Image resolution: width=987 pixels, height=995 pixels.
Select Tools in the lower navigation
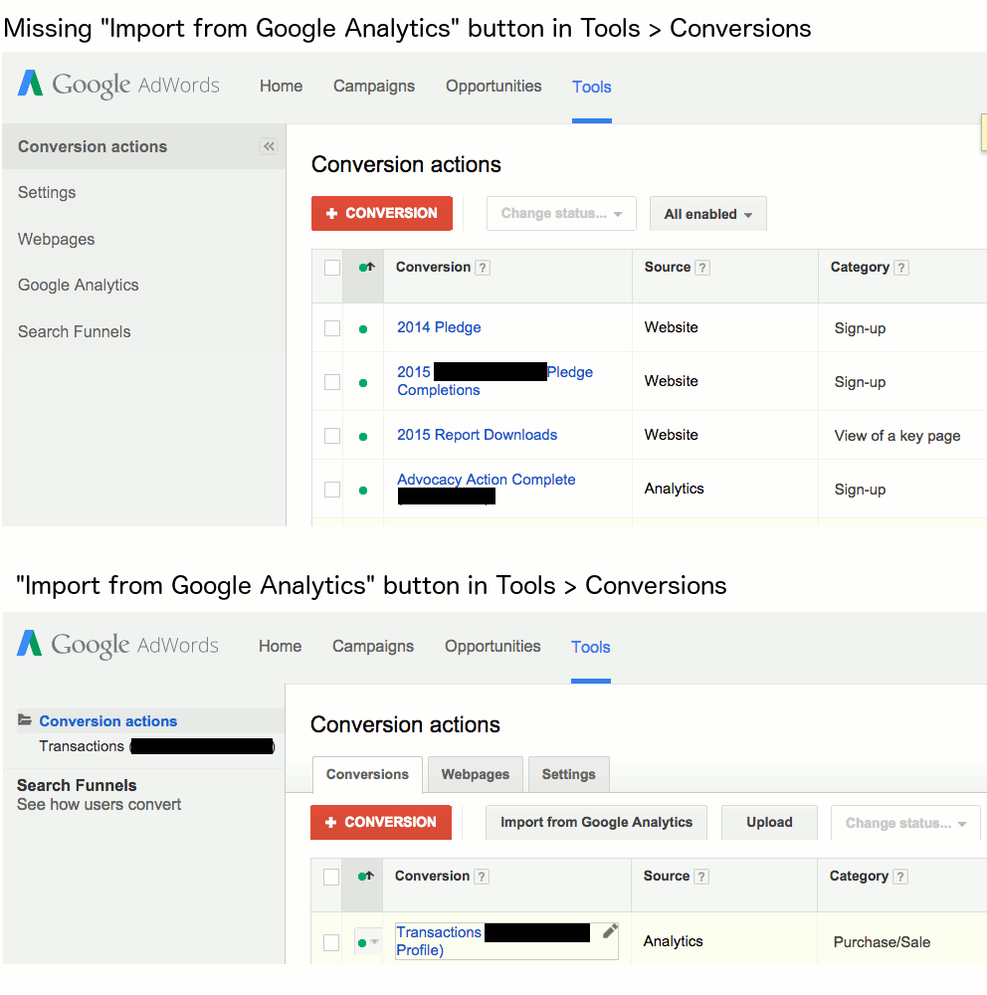591,648
